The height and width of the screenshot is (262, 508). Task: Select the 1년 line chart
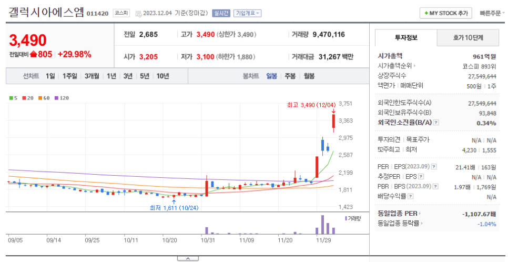(x=111, y=76)
